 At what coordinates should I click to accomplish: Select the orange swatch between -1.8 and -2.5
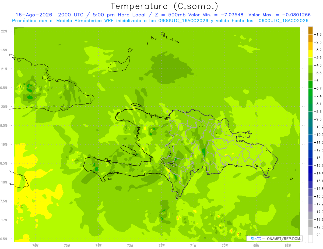coord(310,38)
